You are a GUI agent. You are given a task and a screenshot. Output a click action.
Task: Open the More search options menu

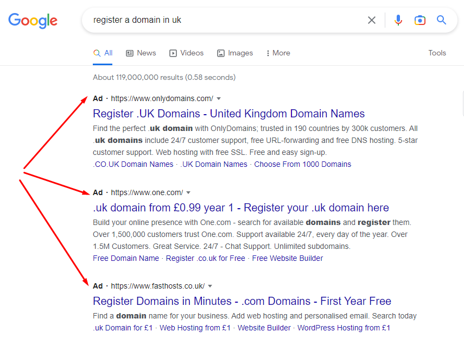point(278,53)
